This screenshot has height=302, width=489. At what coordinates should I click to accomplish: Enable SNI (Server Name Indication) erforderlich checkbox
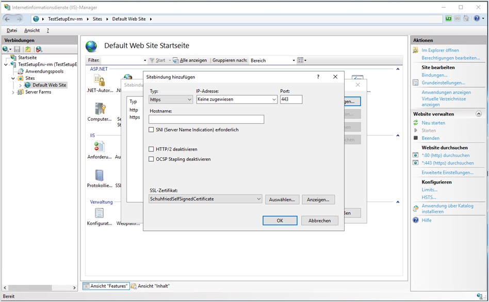[x=151, y=130]
